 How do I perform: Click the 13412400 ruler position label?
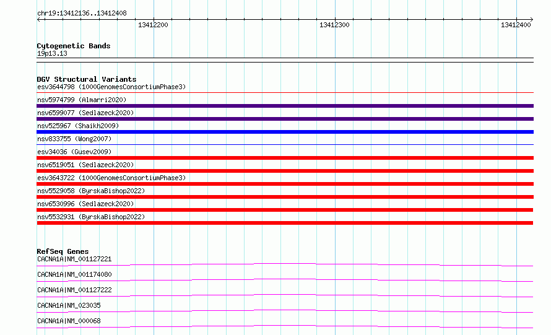click(516, 25)
